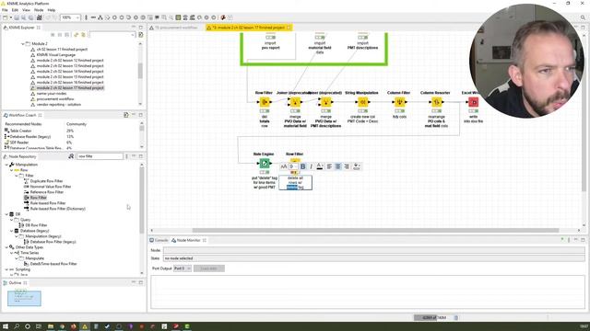Select 'procurement workflow' in KNIME Explorer
Screen dimensions: 590x331
coord(55,99)
